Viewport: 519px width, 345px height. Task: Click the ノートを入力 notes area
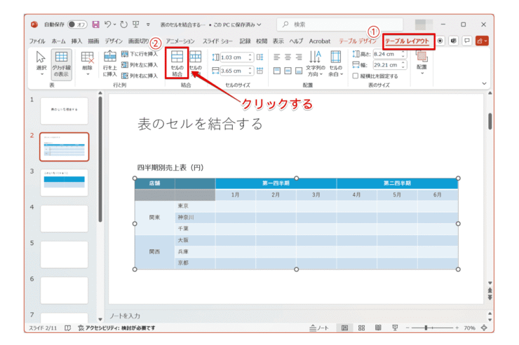[125, 316]
